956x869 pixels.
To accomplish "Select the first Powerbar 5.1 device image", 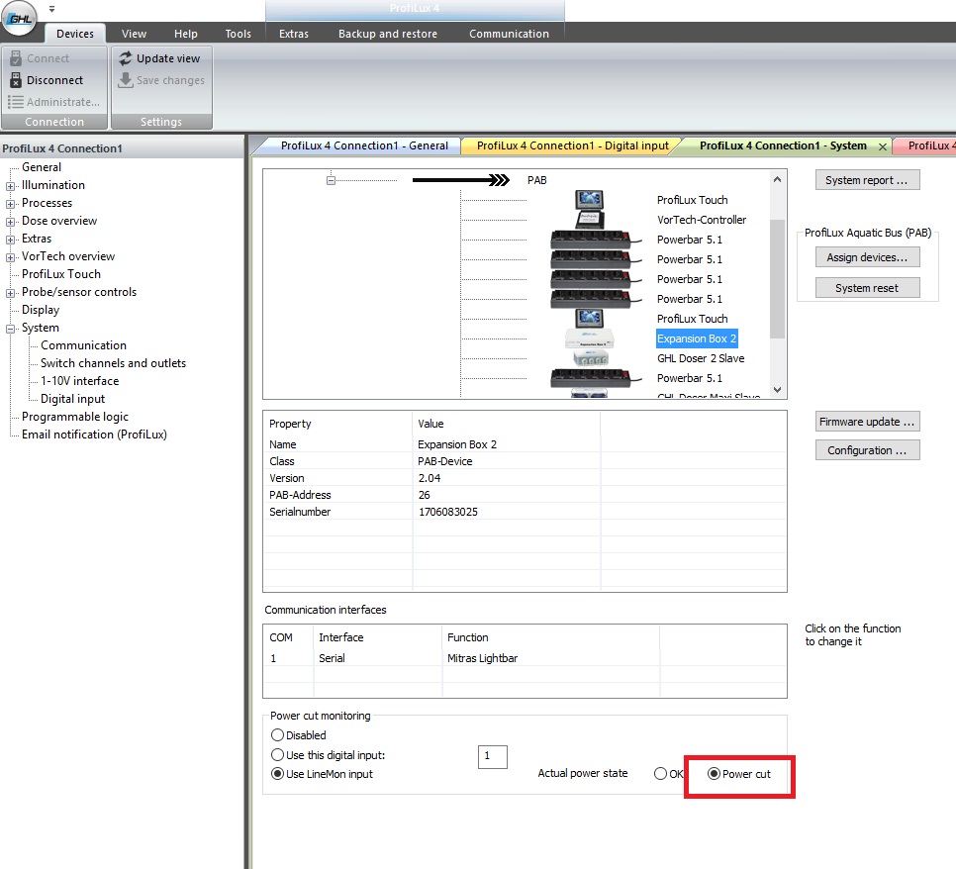I will coord(595,240).
